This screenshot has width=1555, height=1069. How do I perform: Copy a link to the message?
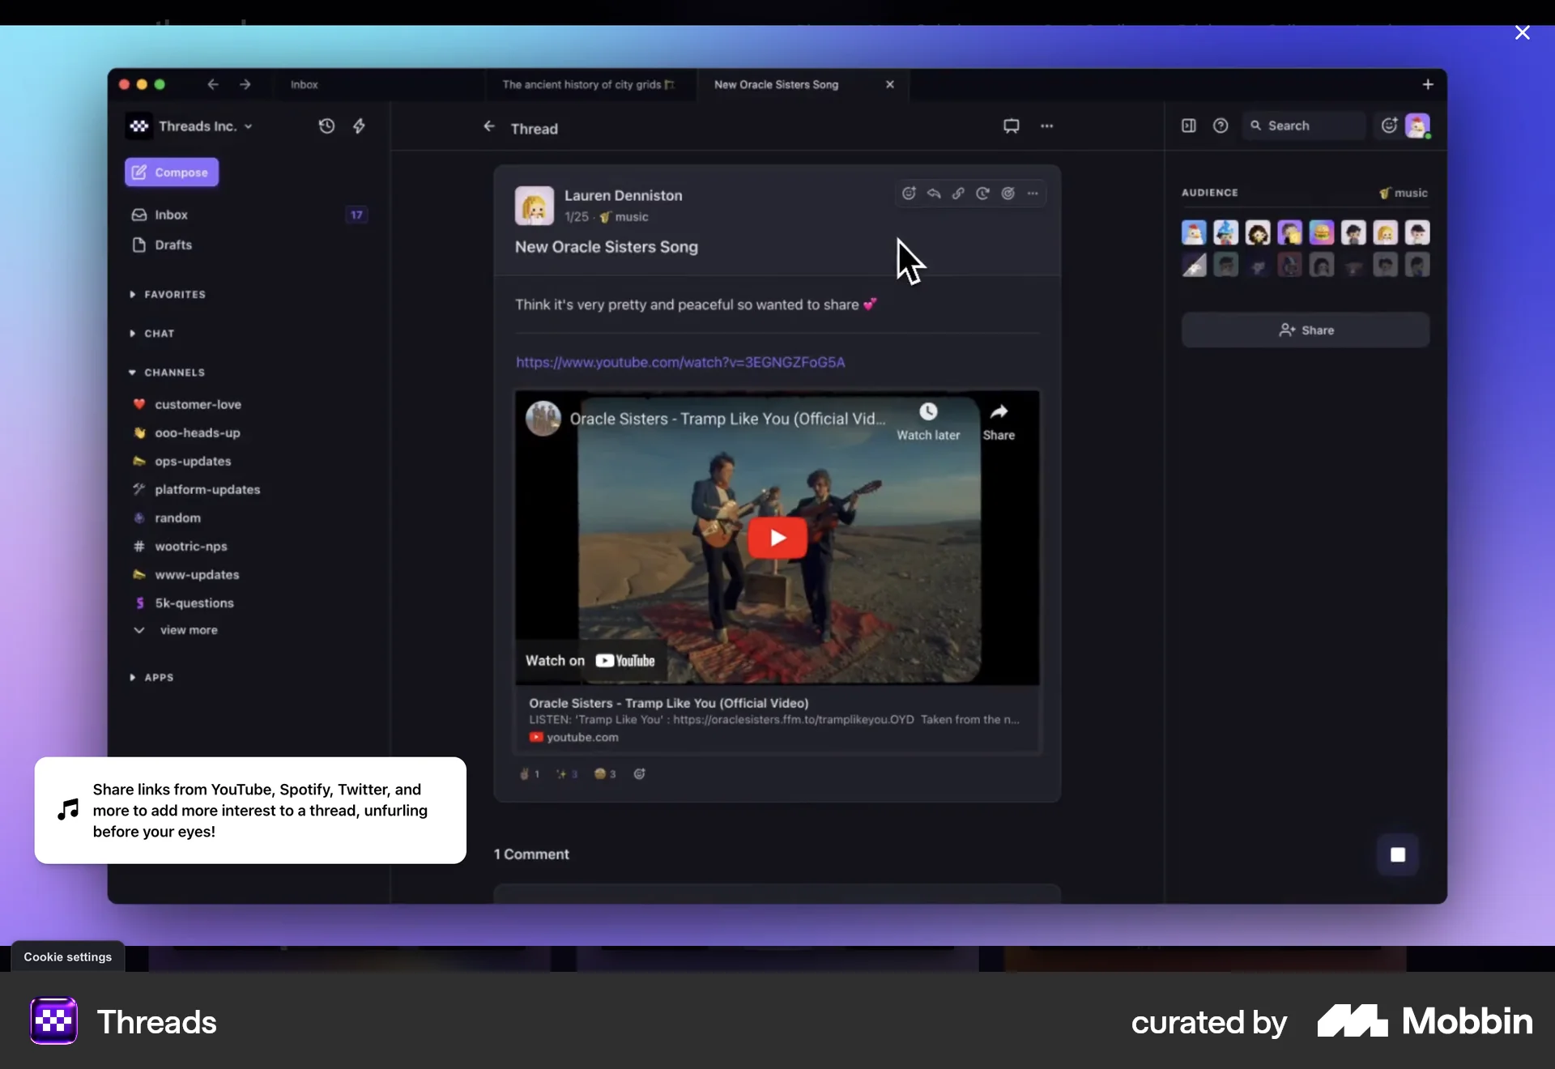pos(958,194)
